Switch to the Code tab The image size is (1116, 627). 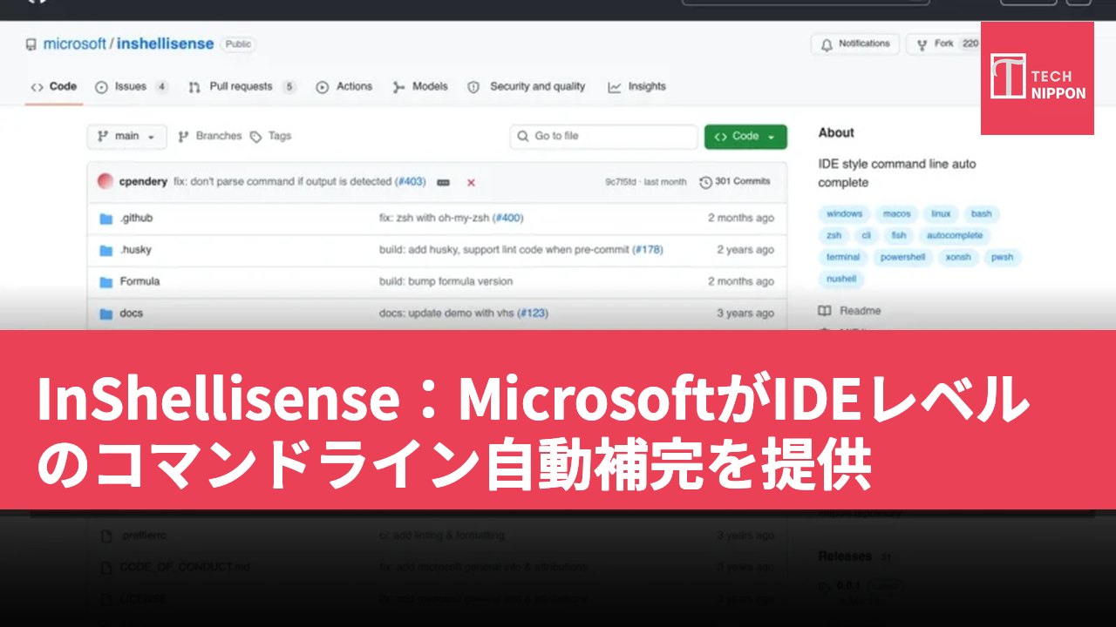coord(54,87)
